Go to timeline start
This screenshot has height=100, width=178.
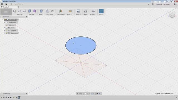pos(1,97)
